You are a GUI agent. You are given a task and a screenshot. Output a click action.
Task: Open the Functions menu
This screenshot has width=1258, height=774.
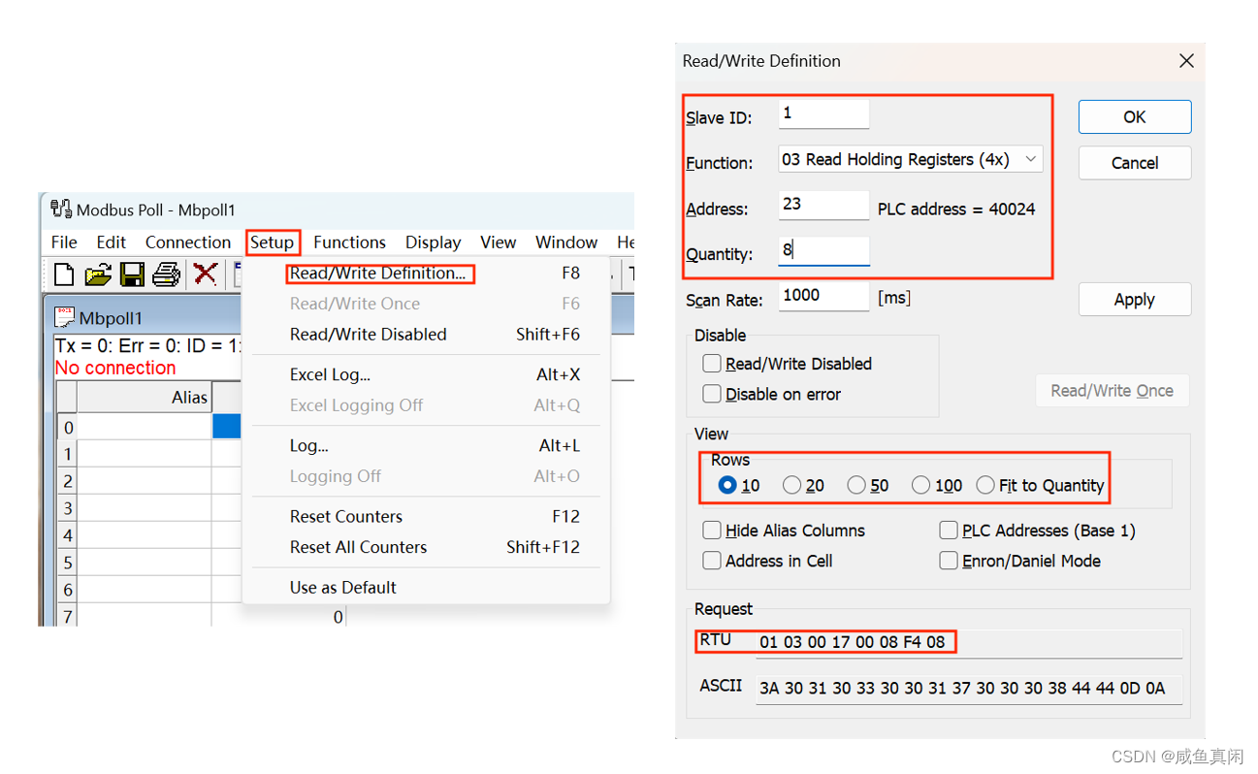point(349,242)
